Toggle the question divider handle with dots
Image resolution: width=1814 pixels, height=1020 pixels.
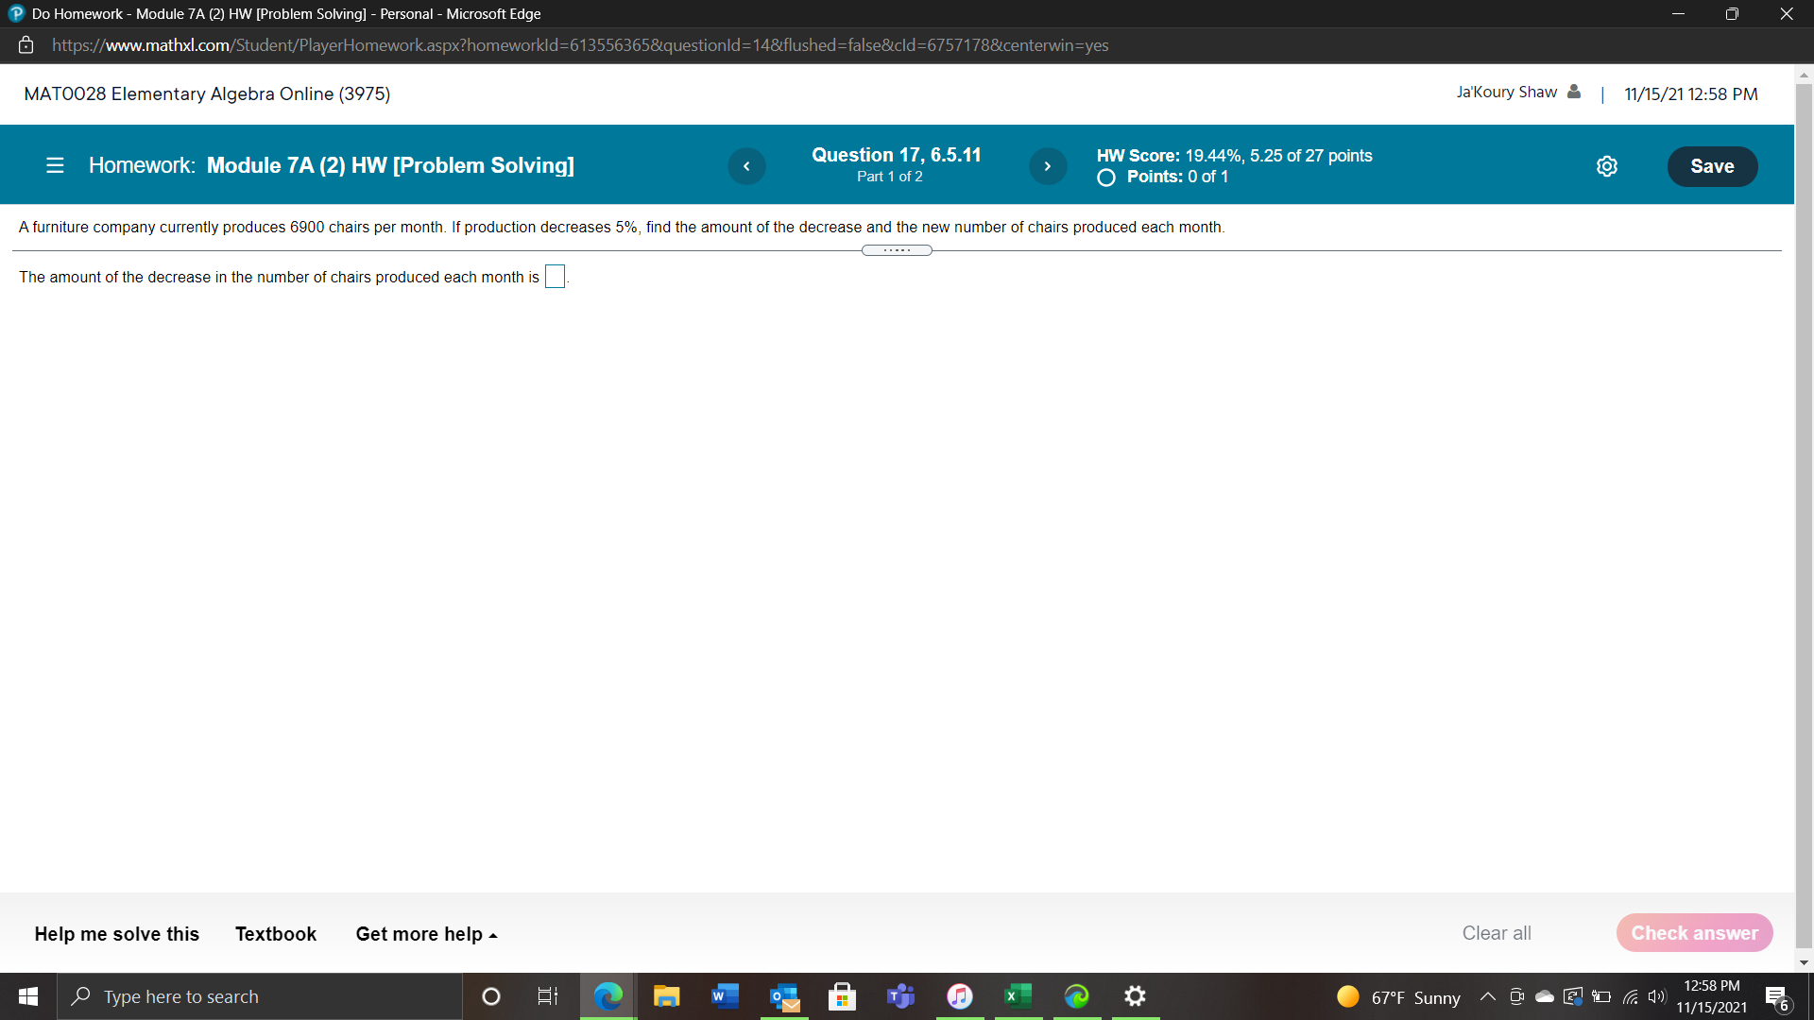click(897, 249)
